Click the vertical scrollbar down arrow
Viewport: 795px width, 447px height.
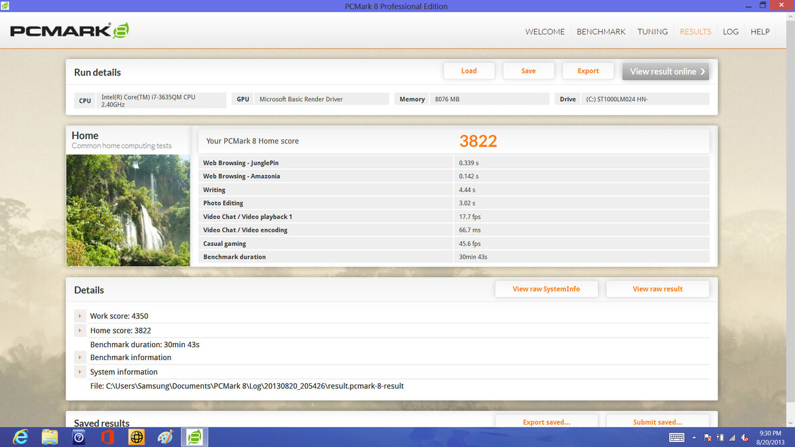pyautogui.click(x=790, y=423)
